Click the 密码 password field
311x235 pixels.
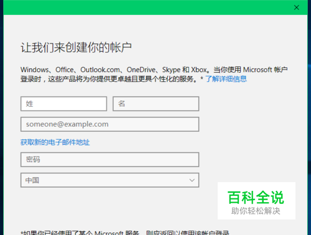point(110,160)
